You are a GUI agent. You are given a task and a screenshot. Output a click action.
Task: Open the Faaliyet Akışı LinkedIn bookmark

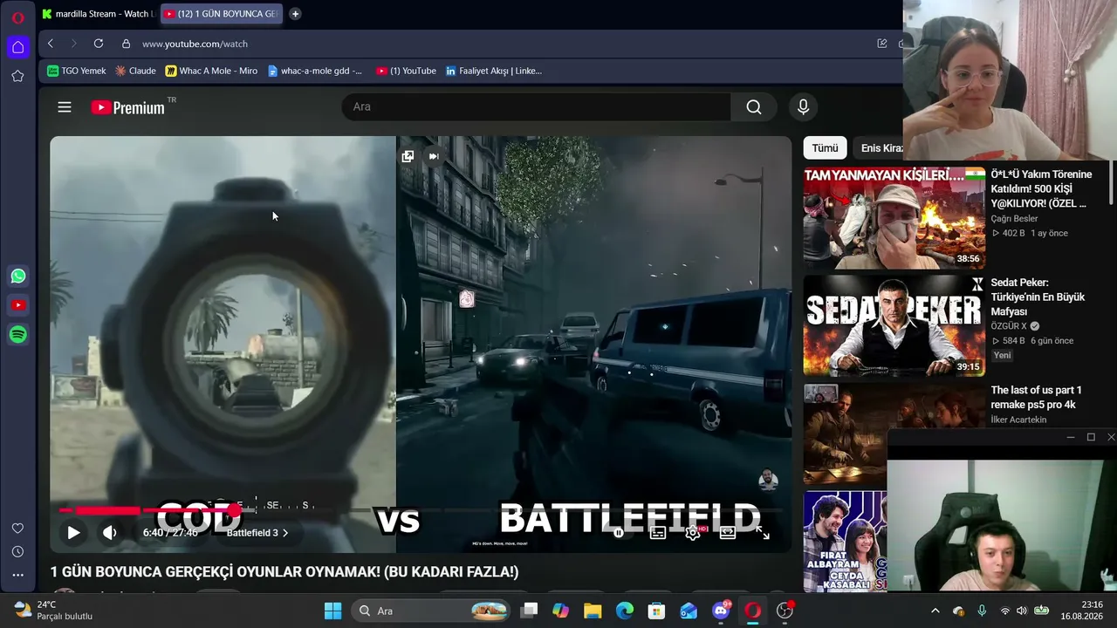click(493, 71)
